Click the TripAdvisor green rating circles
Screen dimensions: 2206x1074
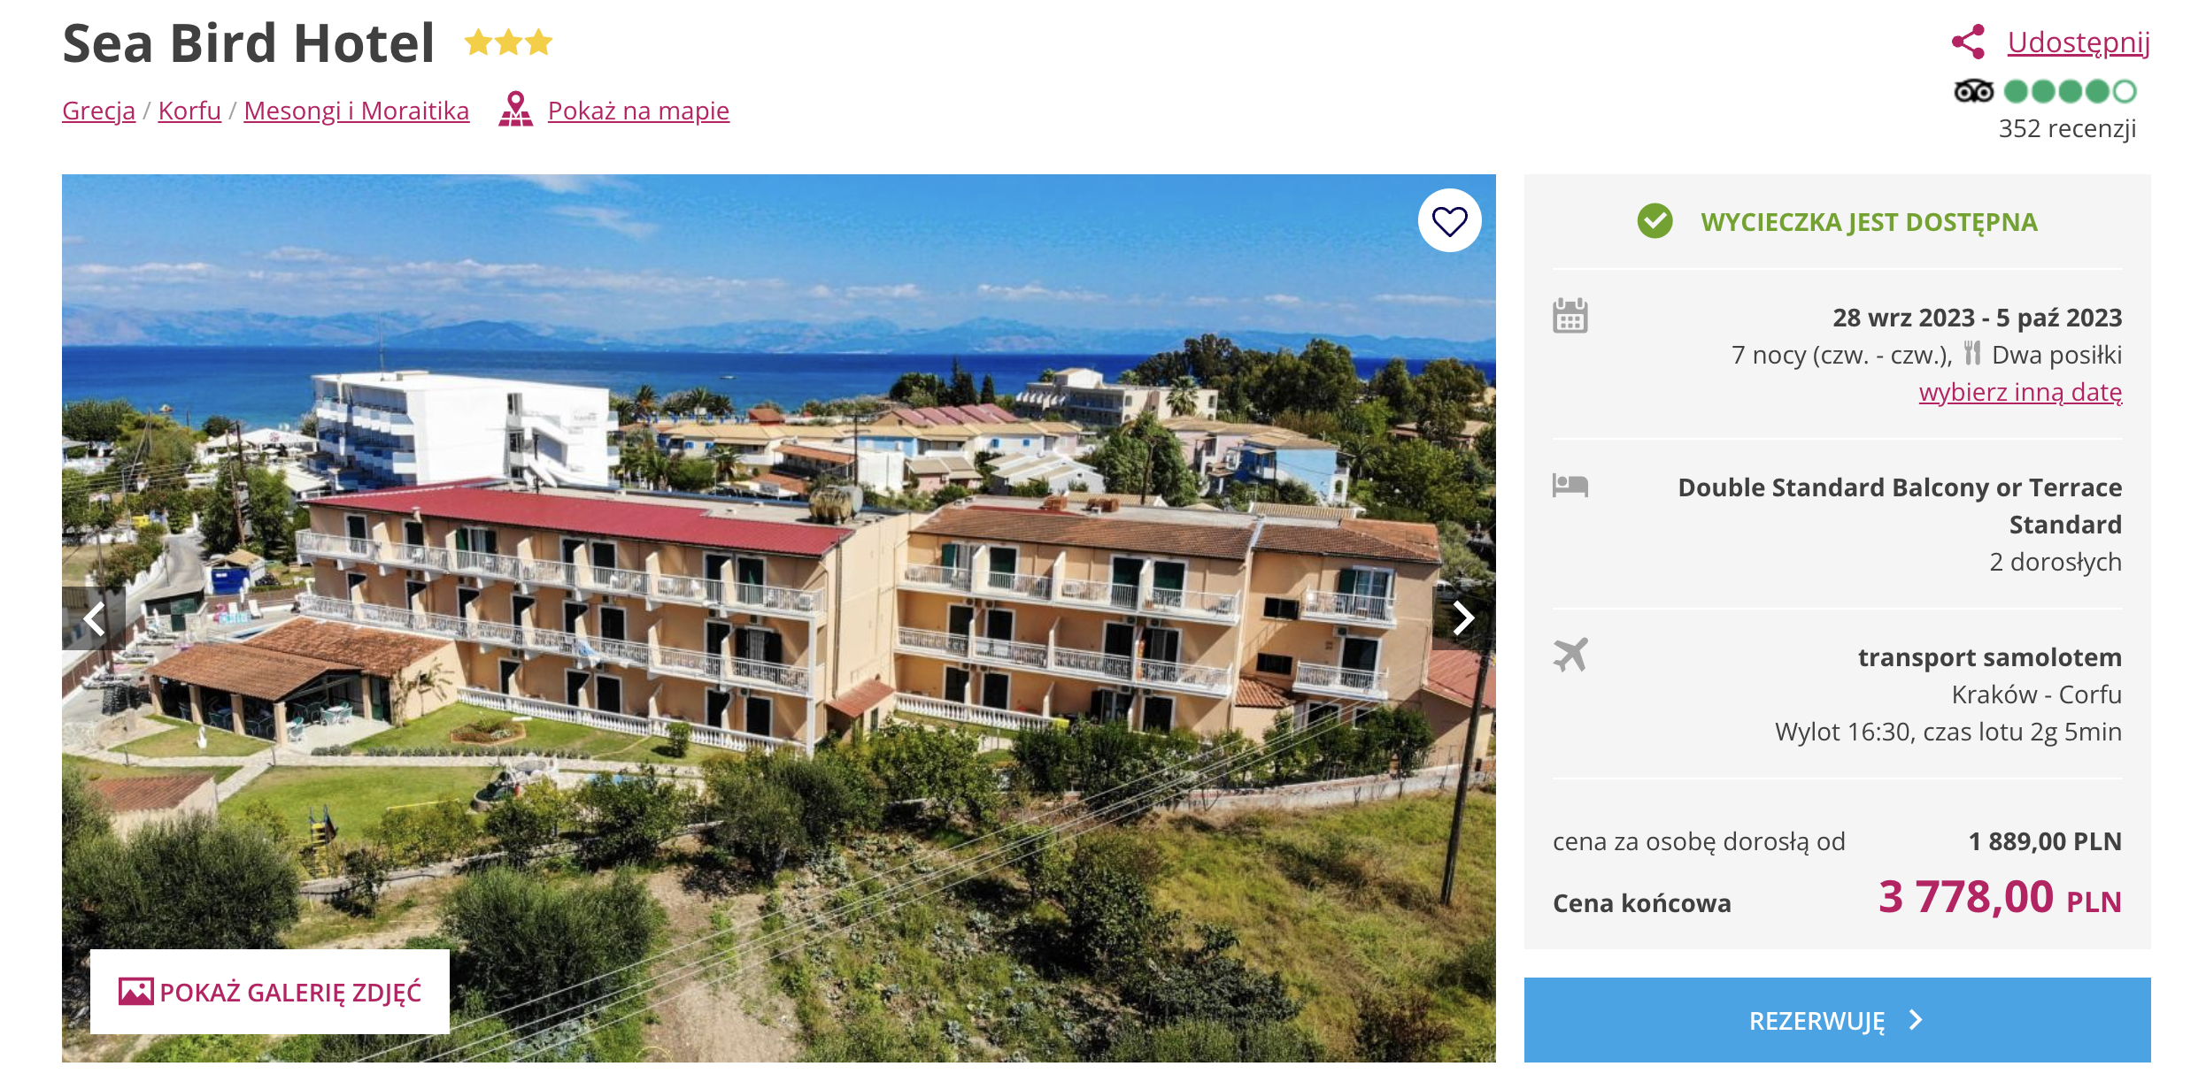coord(2070,91)
